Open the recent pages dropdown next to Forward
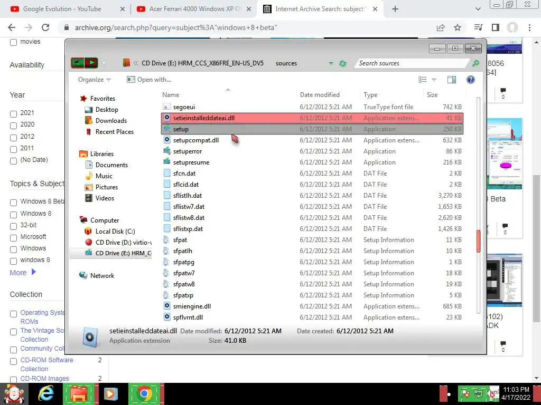The image size is (541, 405). (x=104, y=63)
